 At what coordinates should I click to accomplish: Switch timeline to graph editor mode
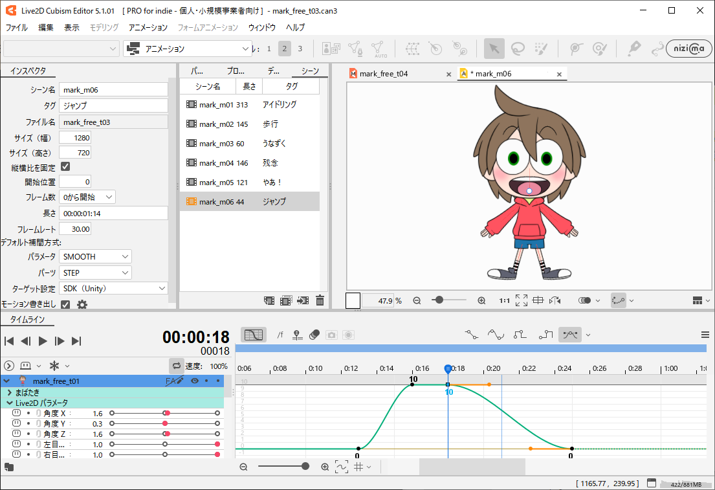click(253, 335)
